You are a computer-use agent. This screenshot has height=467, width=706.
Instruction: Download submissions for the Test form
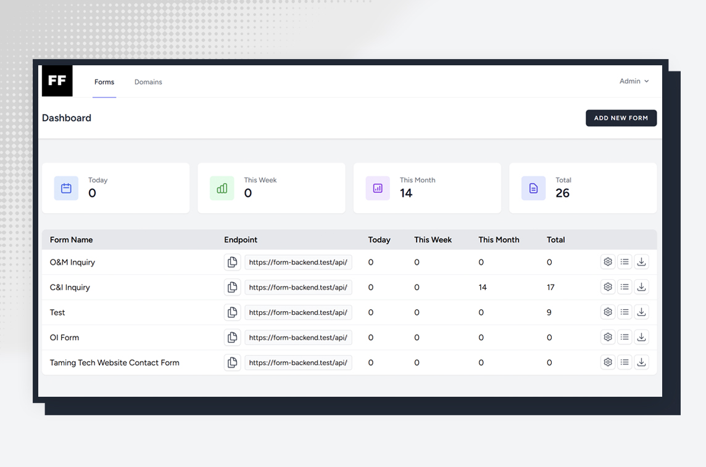tap(641, 312)
